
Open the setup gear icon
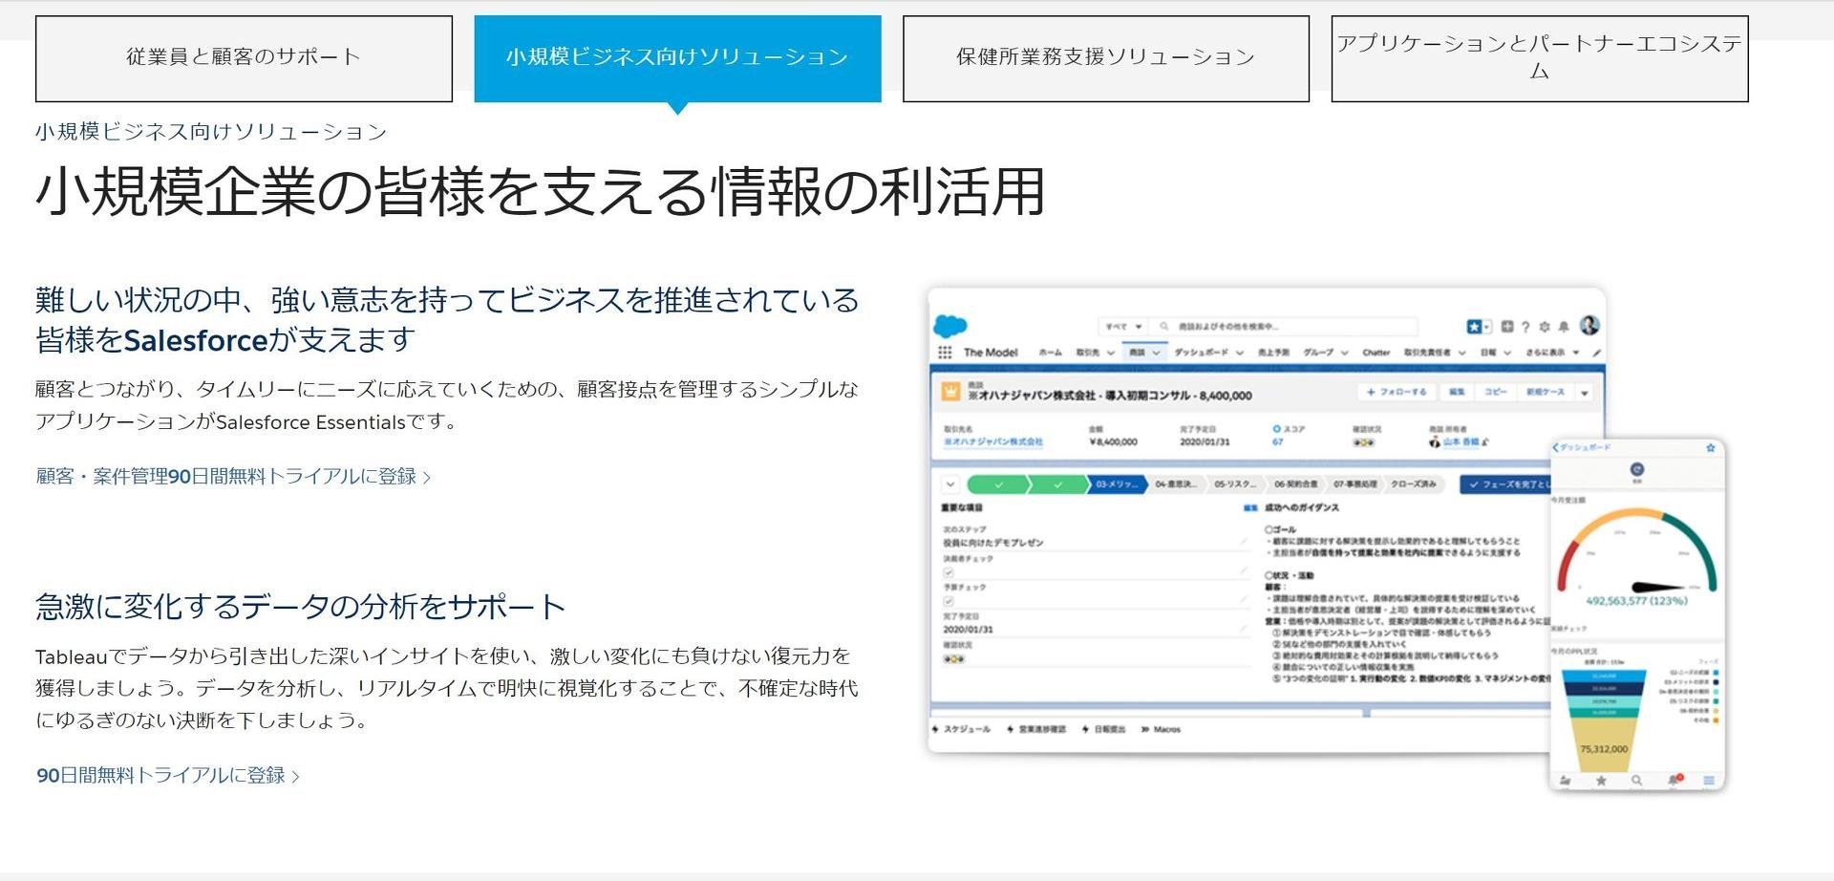coord(1545,327)
